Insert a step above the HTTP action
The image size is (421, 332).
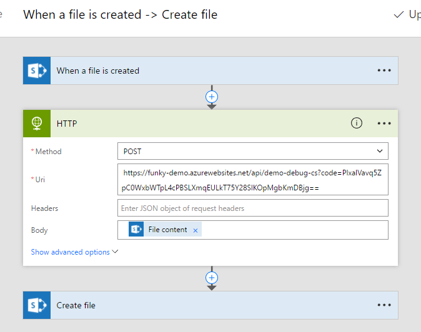tap(212, 97)
